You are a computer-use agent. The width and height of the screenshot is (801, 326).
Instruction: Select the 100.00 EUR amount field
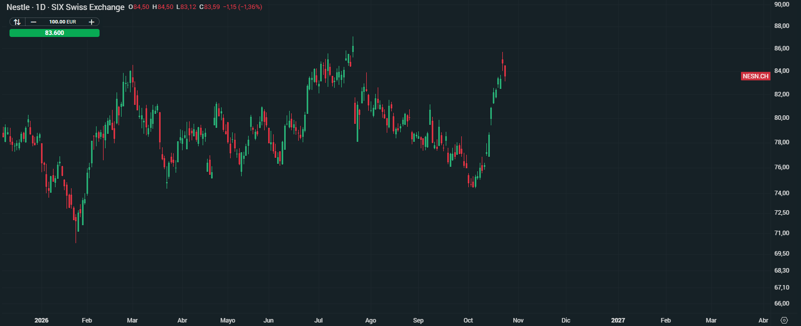click(63, 22)
